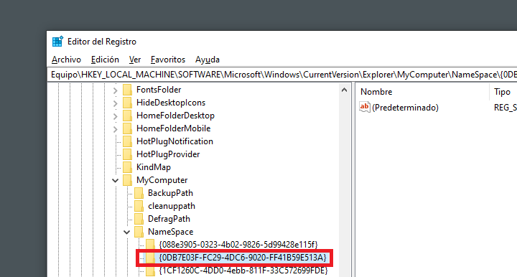
Task: Select key {0DB7E03F-FC29-4DC6-9020-FF41B59E513A}
Action: tap(243, 258)
